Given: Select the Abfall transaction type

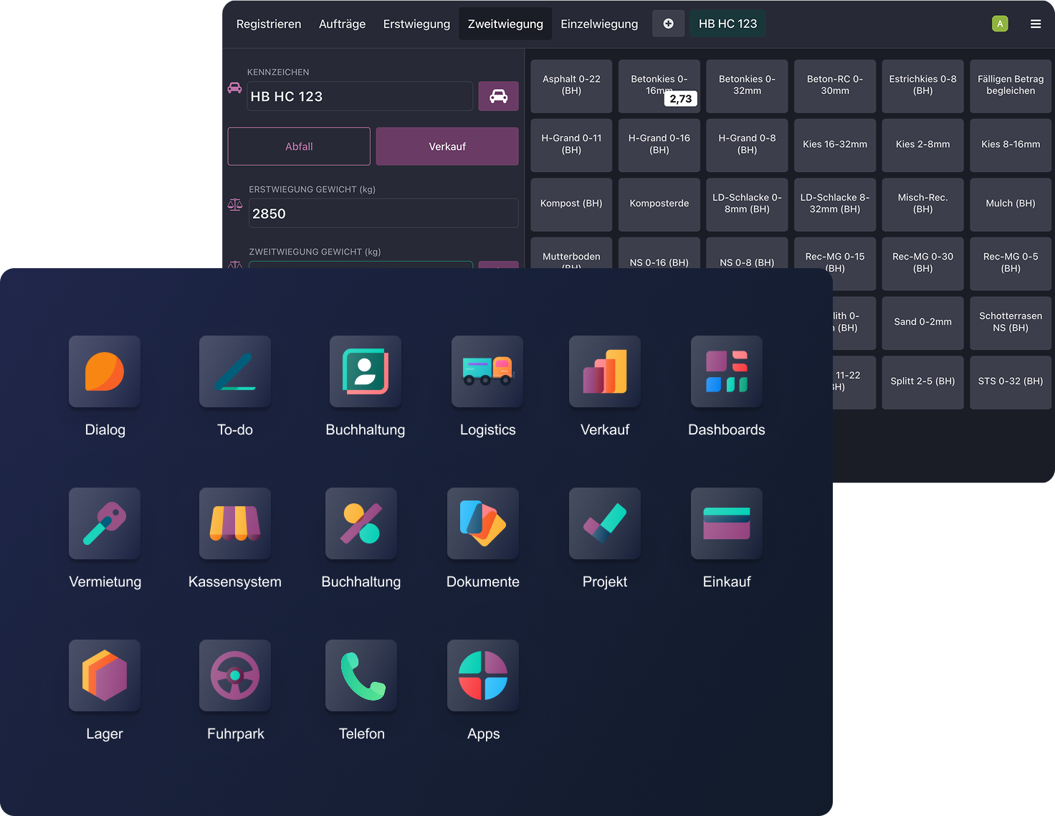Looking at the screenshot, I should [299, 146].
